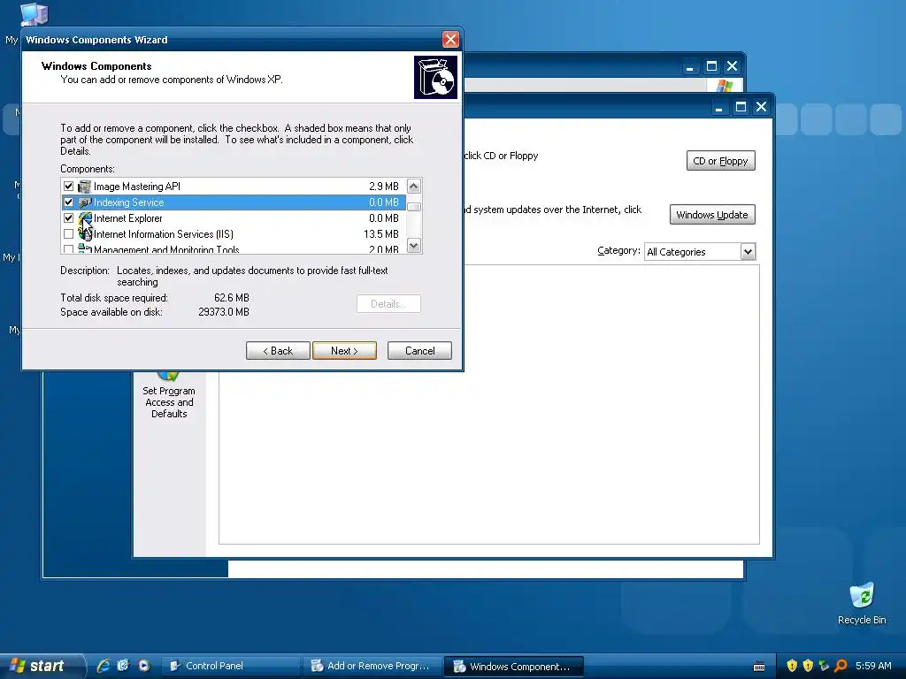Viewport: 906px width, 679px height.
Task: Minimize the Control Panel window behind
Action: tap(689, 66)
